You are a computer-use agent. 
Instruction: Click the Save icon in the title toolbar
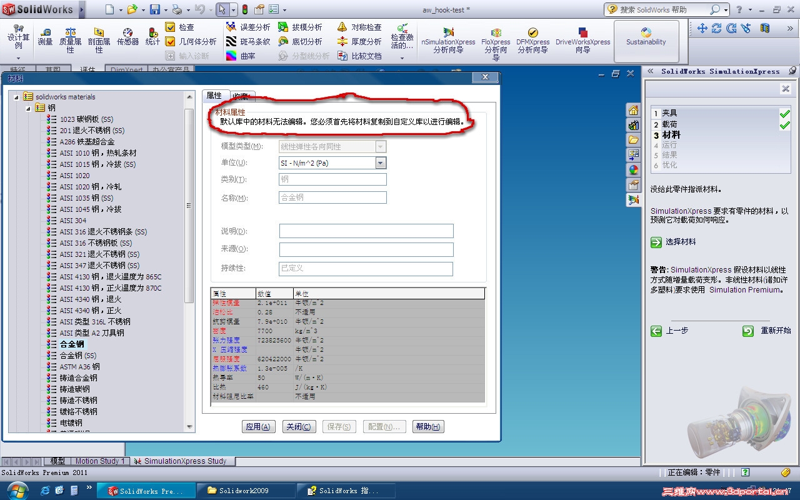click(x=154, y=9)
